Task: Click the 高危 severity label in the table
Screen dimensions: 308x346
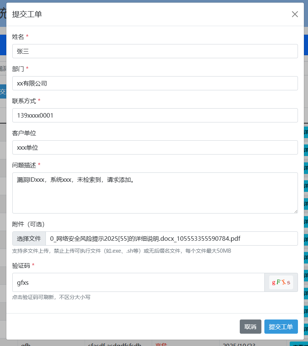Action: (x=162, y=344)
